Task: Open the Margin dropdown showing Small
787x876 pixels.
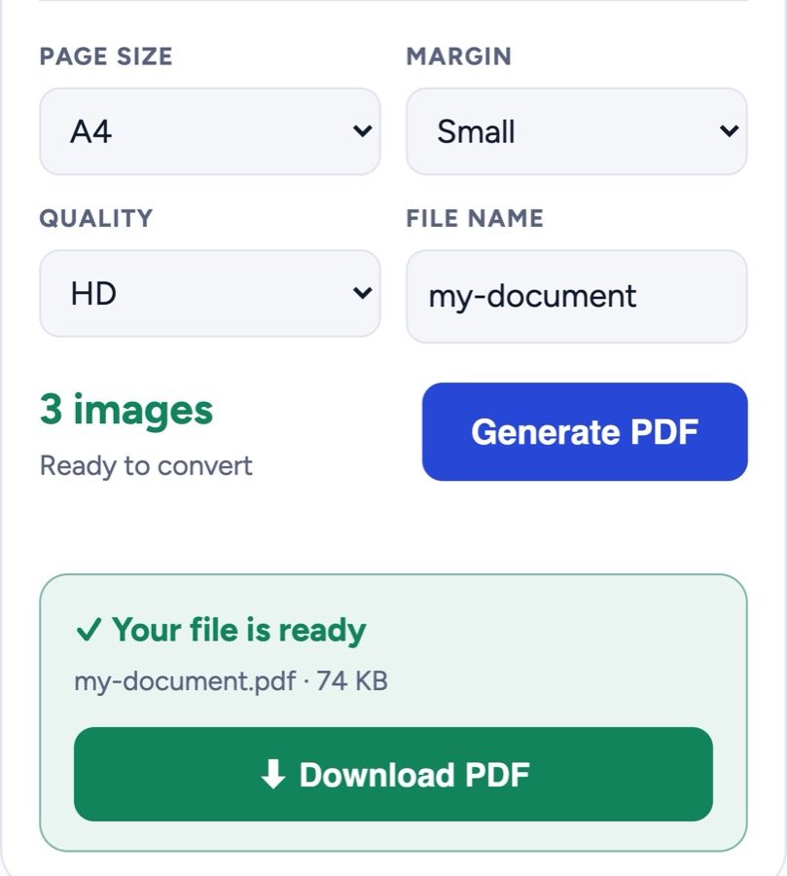Action: [x=577, y=131]
